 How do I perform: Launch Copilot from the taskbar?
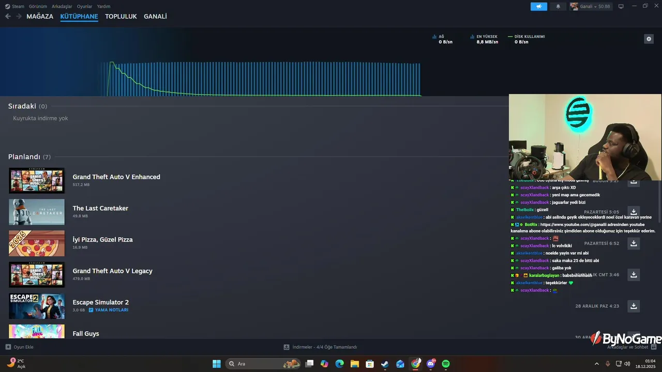[x=324, y=364]
